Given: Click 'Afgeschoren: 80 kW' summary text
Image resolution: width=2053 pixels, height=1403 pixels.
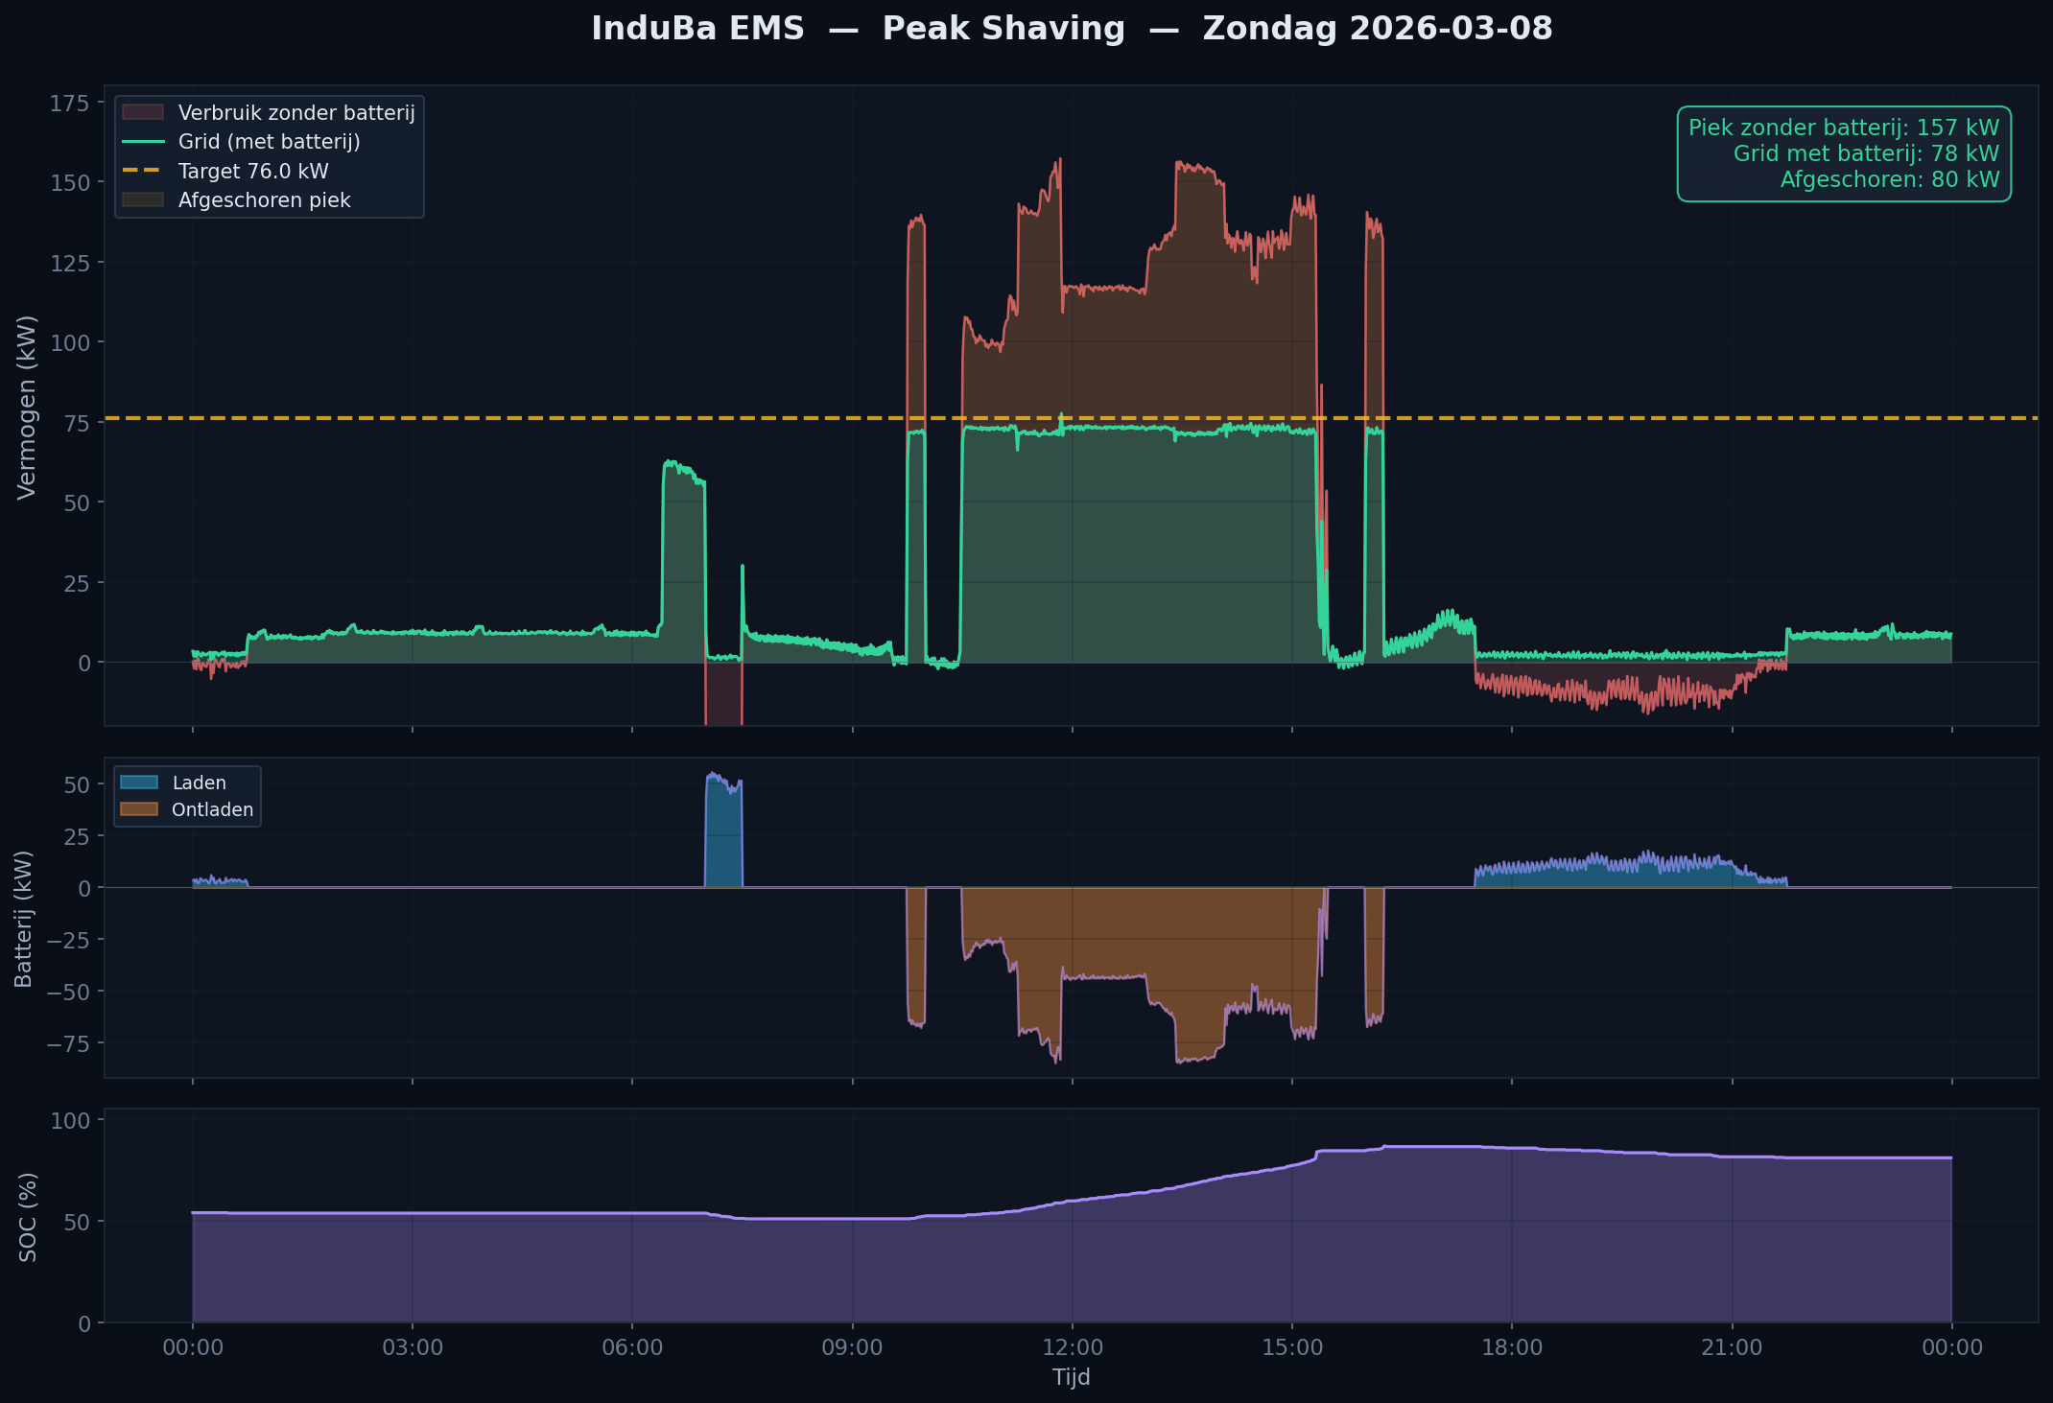Looking at the screenshot, I should pyautogui.click(x=1889, y=179).
